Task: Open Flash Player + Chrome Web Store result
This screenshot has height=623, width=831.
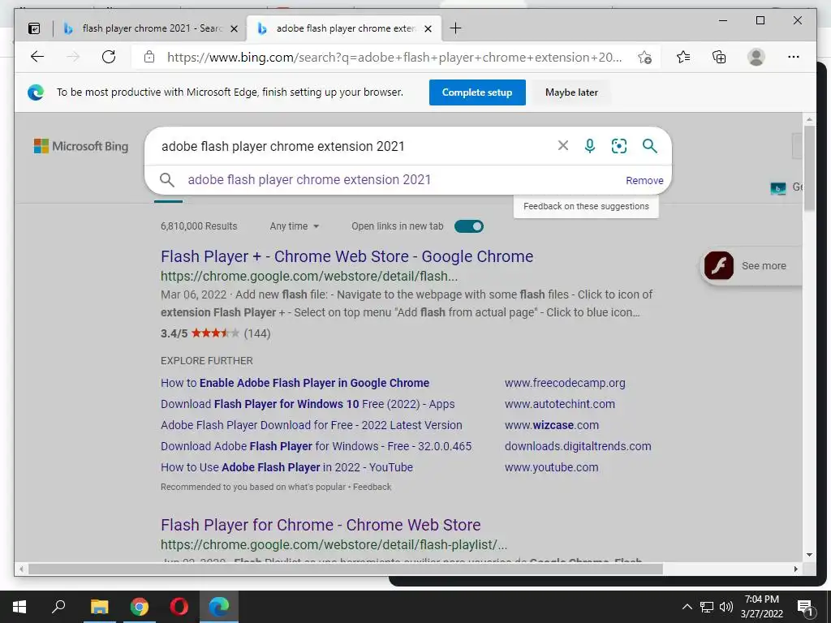Action: pos(347,256)
